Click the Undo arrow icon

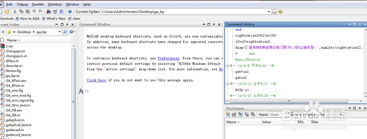(34, 11)
